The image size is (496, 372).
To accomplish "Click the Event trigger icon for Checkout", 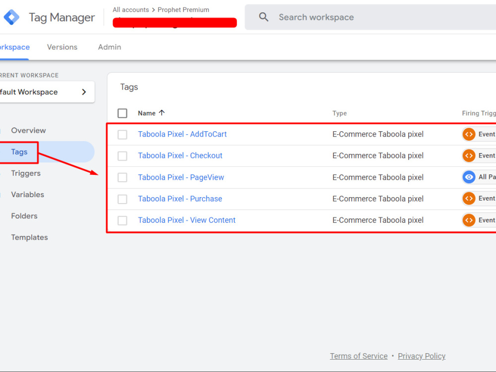I will click(x=469, y=156).
